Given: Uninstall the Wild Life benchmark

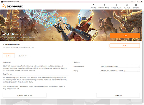Looking at the screenshot, I should tap(118, 95).
